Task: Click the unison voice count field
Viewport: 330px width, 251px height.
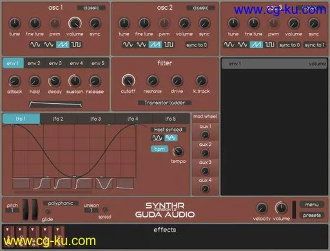Action: (91, 210)
